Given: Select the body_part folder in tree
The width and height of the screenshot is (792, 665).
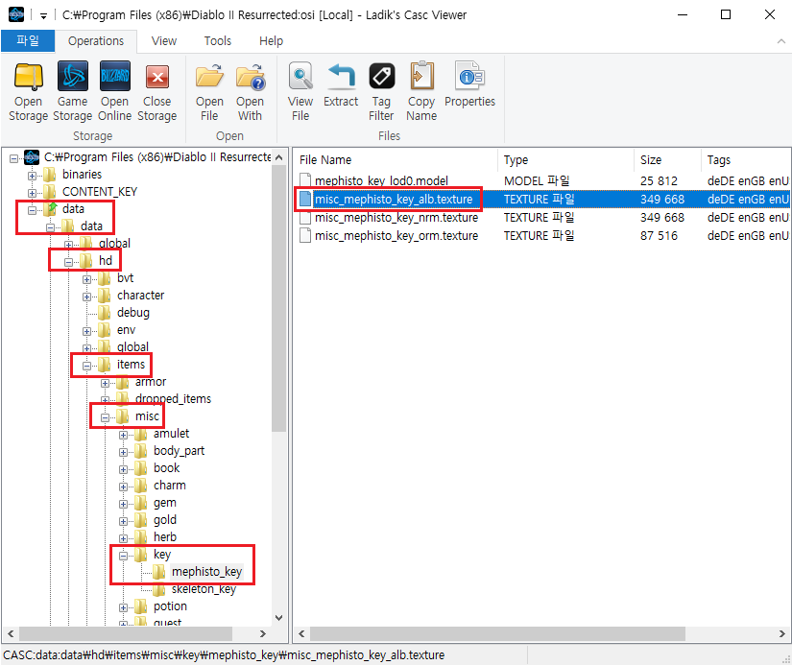Looking at the screenshot, I should 179,451.
